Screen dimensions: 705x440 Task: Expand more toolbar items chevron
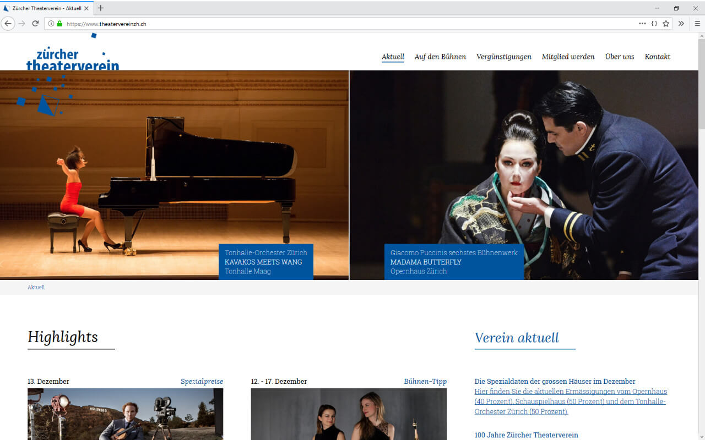(x=681, y=24)
